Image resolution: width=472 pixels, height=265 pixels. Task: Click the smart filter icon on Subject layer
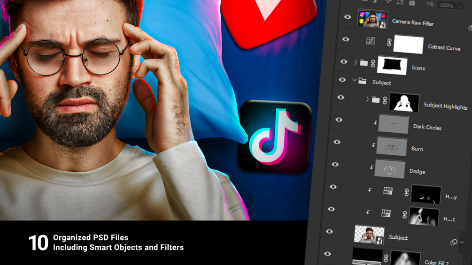453,242
